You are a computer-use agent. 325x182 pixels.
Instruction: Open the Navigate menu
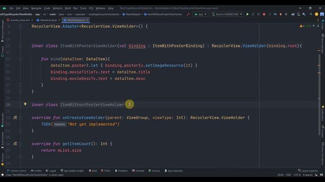(x=36, y=8)
